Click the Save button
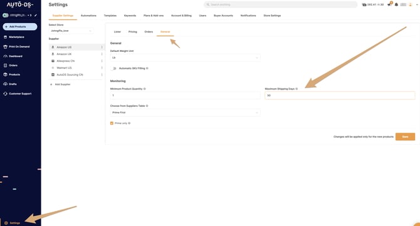Screen dimensions: 420x226 tap(405, 136)
